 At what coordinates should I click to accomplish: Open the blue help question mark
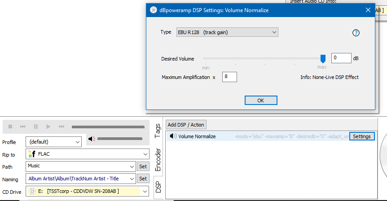pyautogui.click(x=356, y=33)
